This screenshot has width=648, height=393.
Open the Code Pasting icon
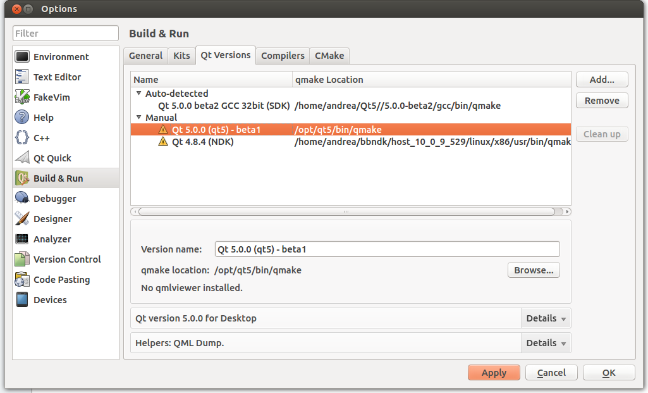(22, 279)
